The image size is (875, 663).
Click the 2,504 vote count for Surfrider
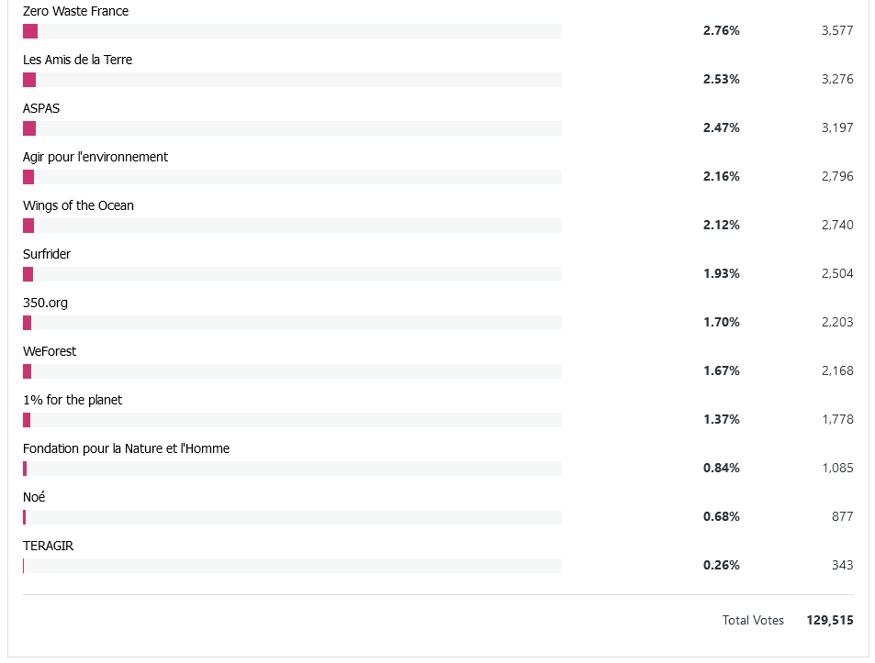point(837,273)
